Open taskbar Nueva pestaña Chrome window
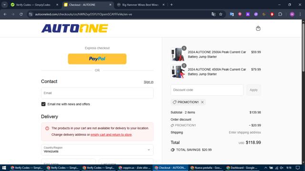The width and height of the screenshot is (305, 171). (x=206, y=168)
